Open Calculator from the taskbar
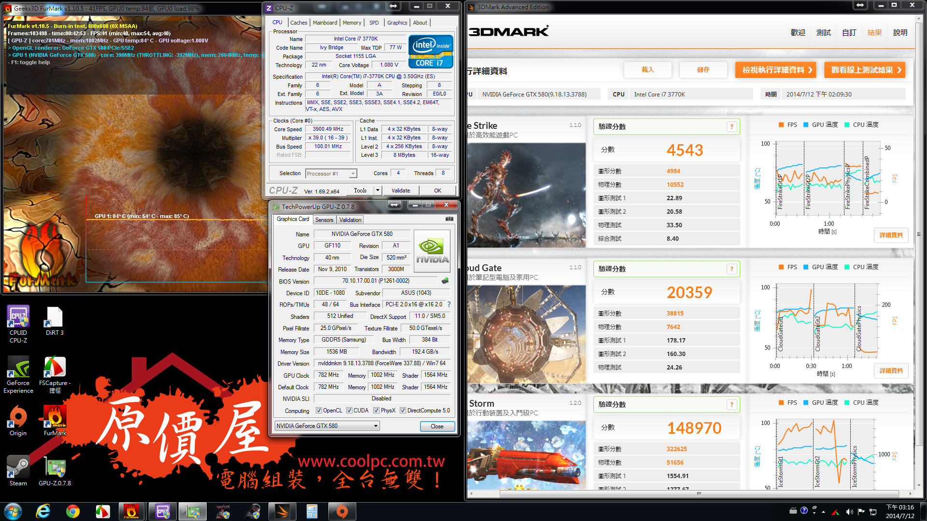 coord(312,511)
